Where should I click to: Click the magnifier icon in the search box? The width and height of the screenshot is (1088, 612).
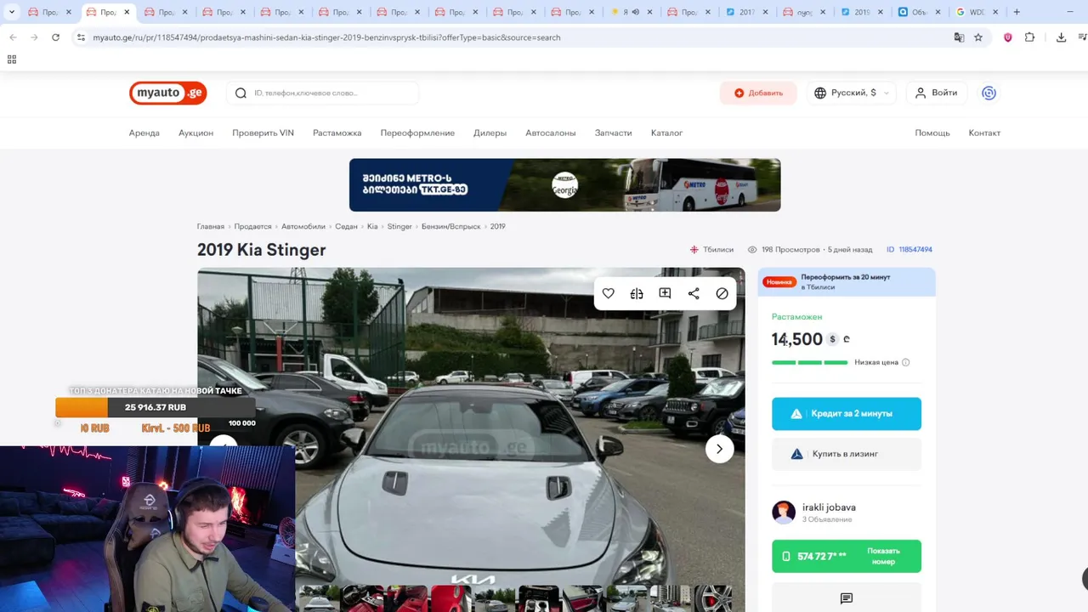pos(241,93)
